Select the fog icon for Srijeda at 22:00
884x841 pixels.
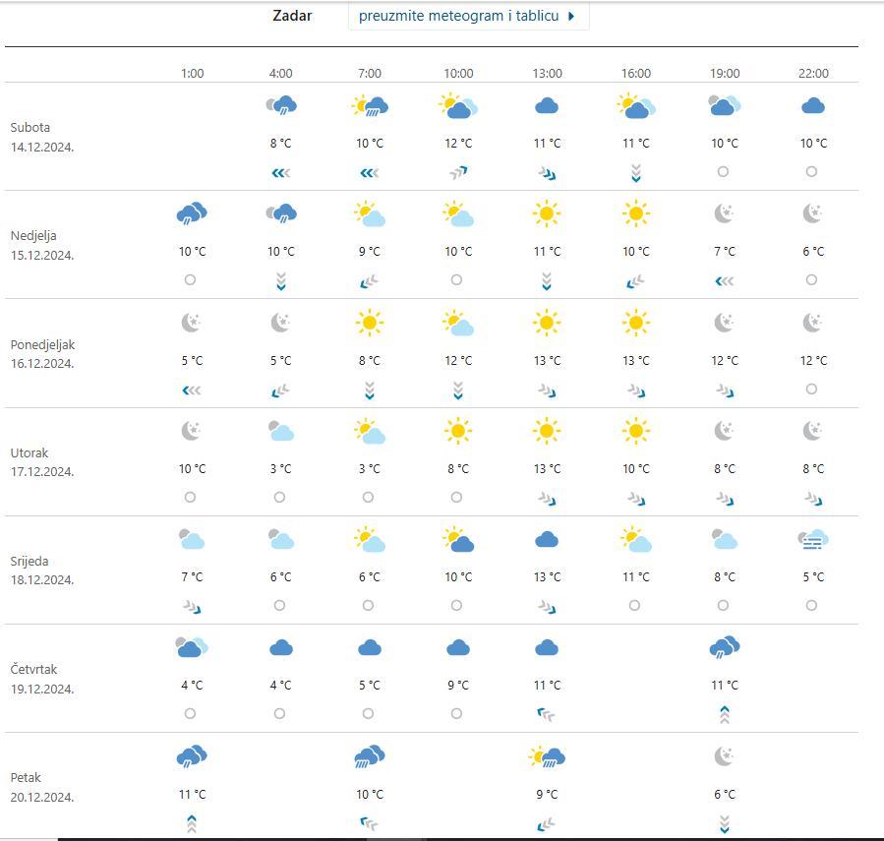813,538
